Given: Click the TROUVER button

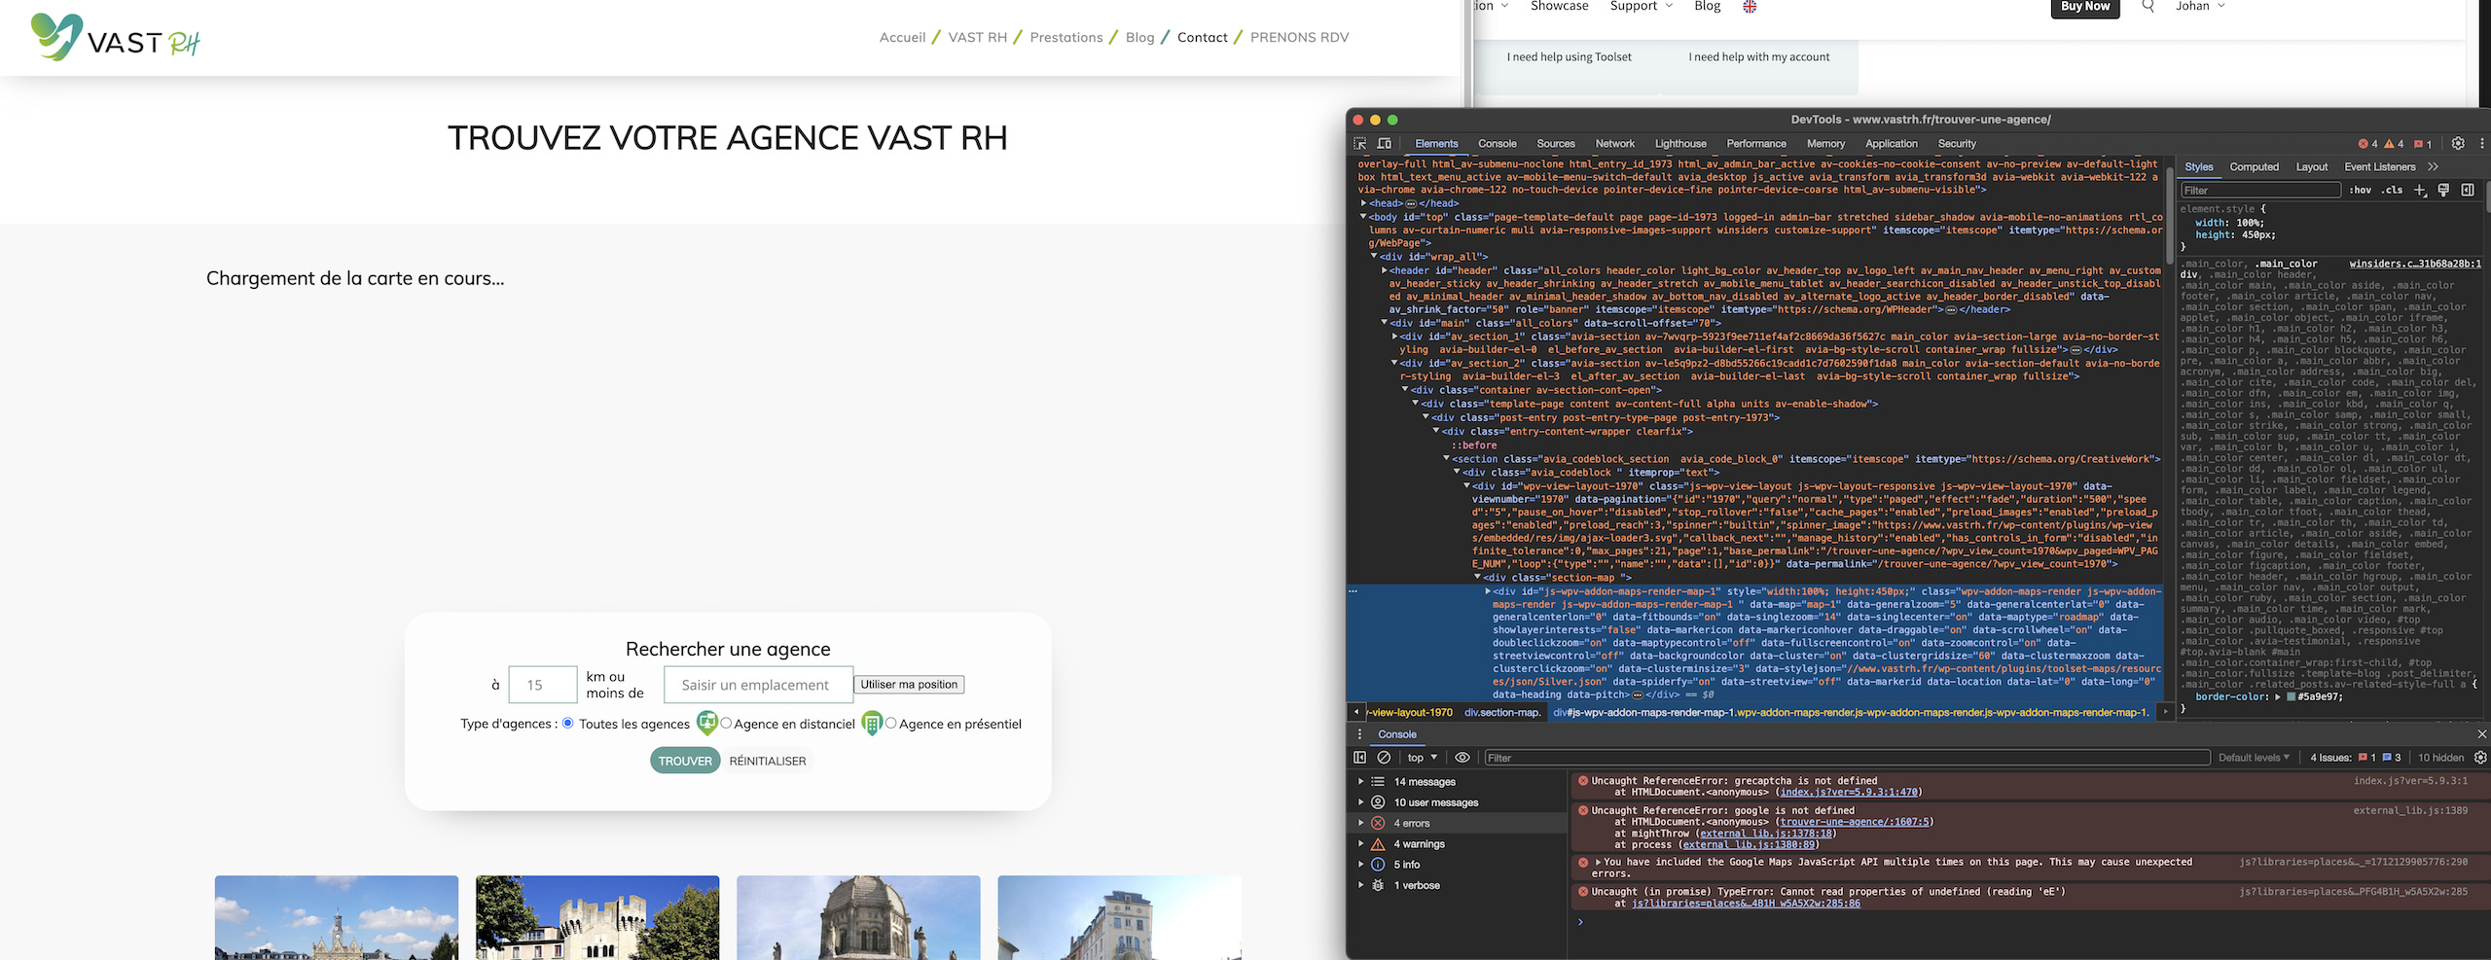Looking at the screenshot, I should click(685, 761).
